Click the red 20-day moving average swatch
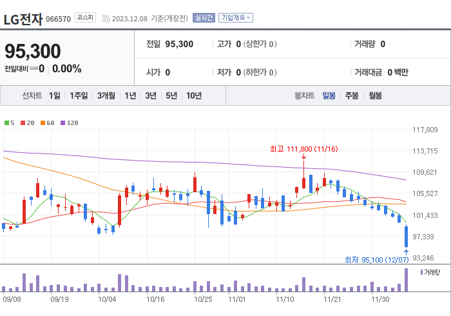This screenshot has height=316, width=451. 23,123
